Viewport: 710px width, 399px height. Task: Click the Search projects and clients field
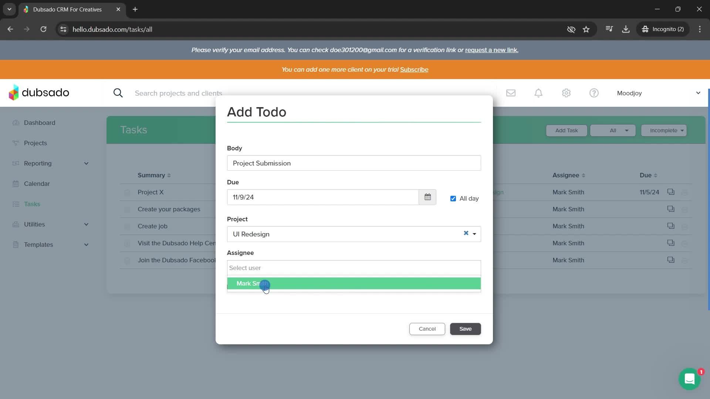[x=179, y=93]
